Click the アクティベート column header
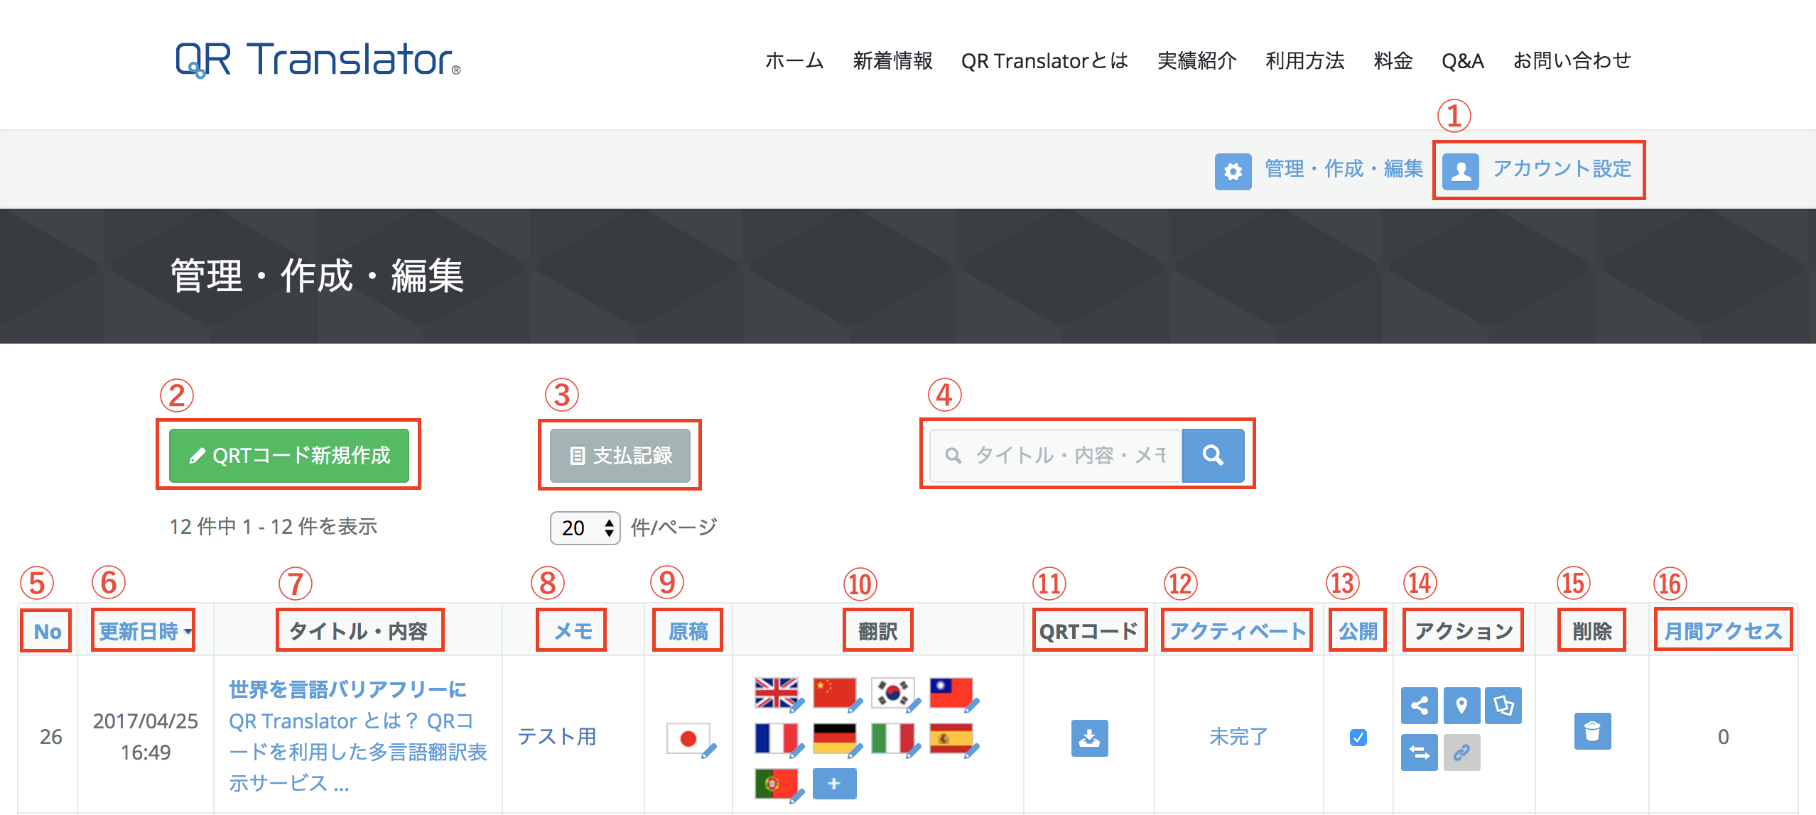1816x815 pixels. [1238, 631]
